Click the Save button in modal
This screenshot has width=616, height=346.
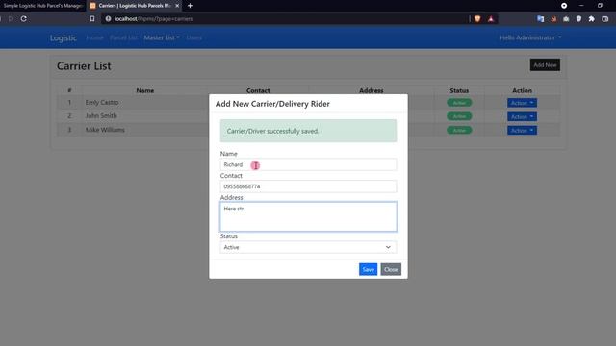coord(368,269)
